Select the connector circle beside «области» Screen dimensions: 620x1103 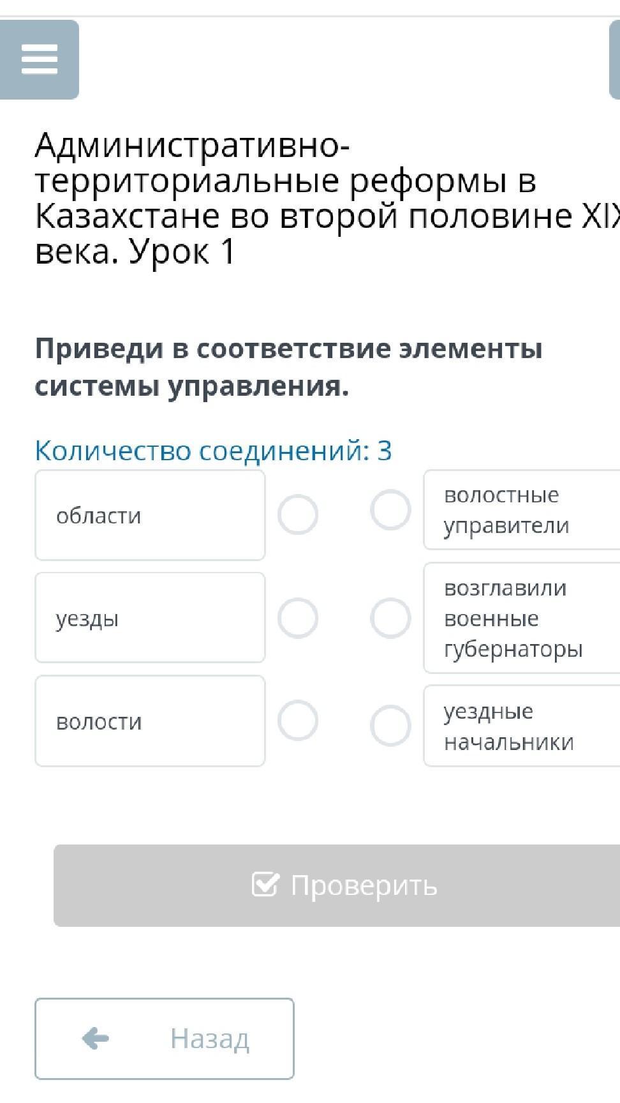point(298,514)
